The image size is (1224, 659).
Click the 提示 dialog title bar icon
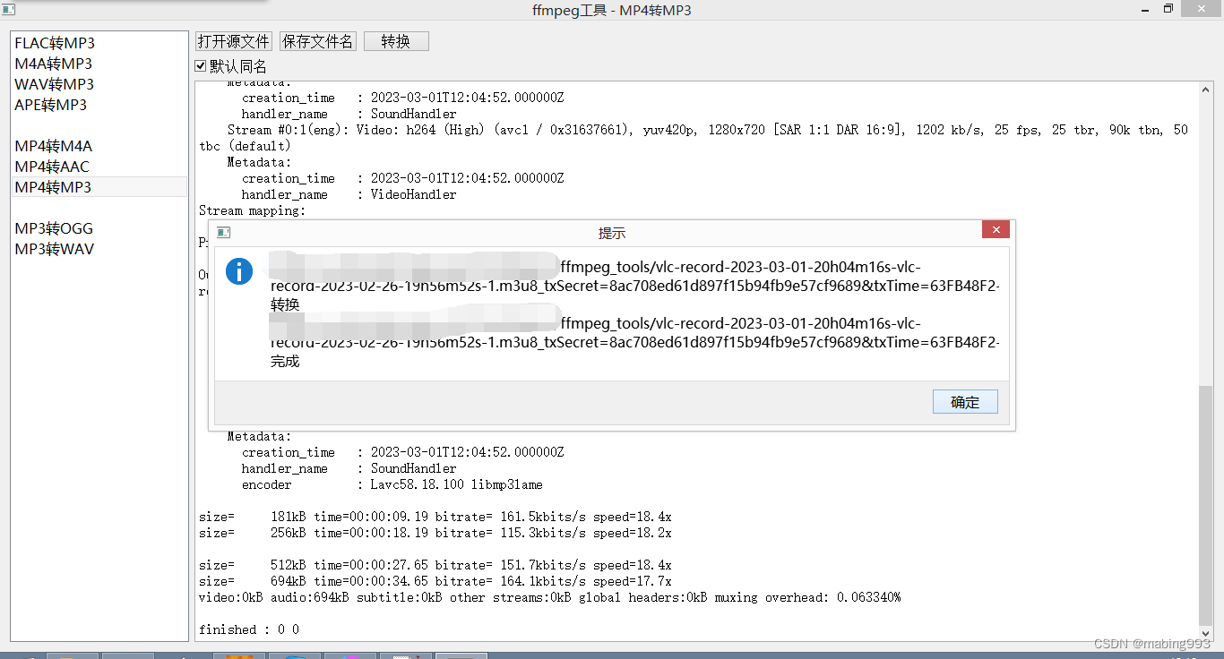pyautogui.click(x=224, y=233)
